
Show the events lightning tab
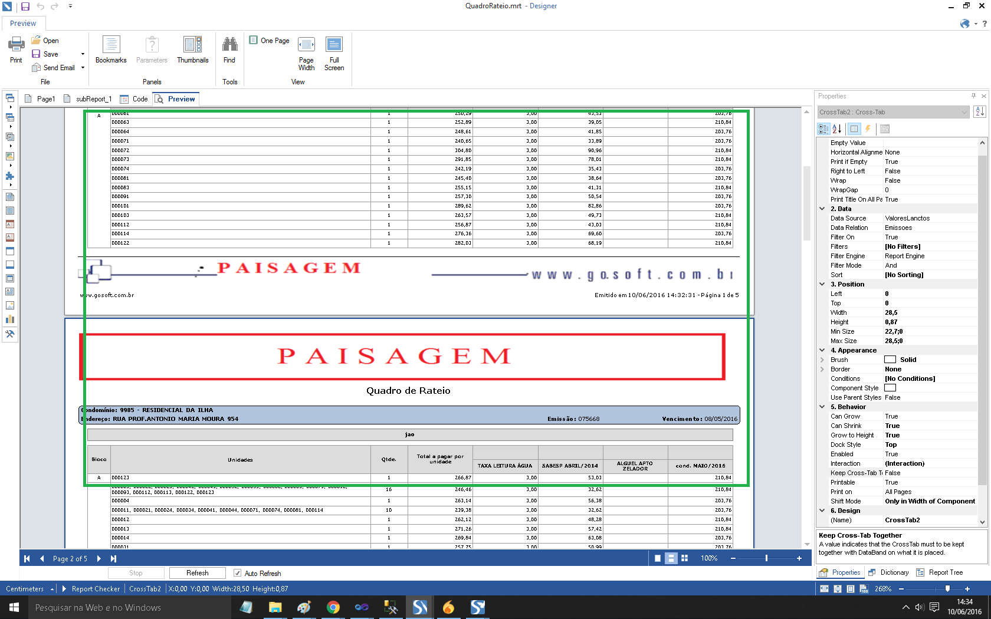pos(868,129)
